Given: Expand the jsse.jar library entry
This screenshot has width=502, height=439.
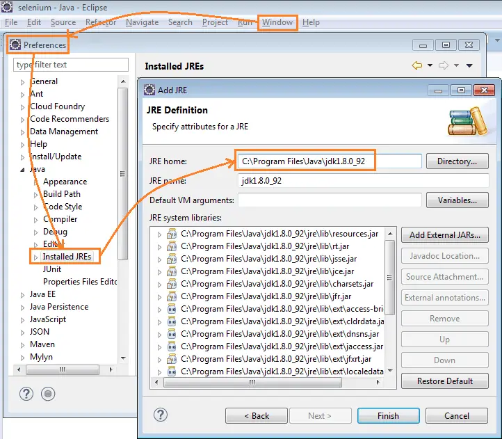Looking at the screenshot, I should tap(159, 260).
